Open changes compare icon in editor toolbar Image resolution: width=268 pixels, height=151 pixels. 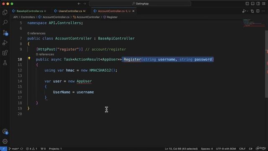(252, 11)
